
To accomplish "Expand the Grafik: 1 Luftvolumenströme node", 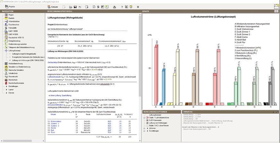I will coord(144,118).
